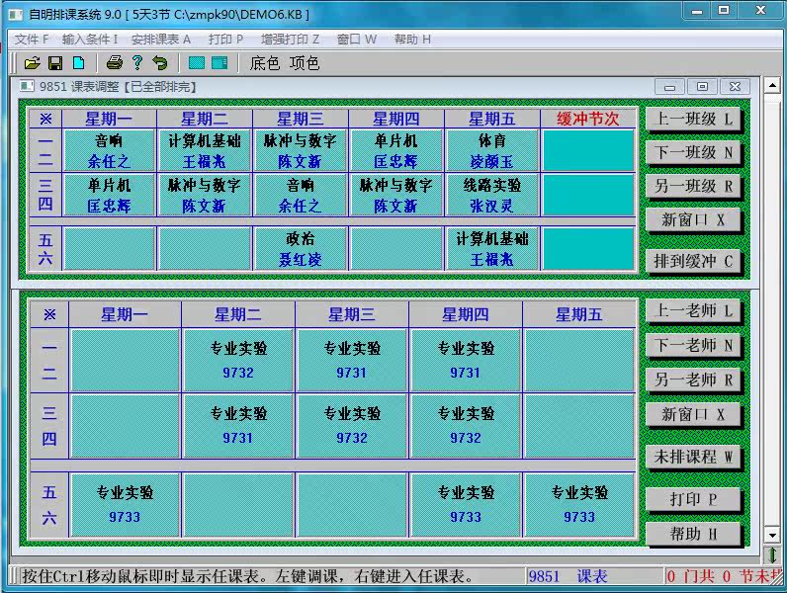The height and width of the screenshot is (593, 787).
Task: Click the new document icon
Action: tap(79, 62)
